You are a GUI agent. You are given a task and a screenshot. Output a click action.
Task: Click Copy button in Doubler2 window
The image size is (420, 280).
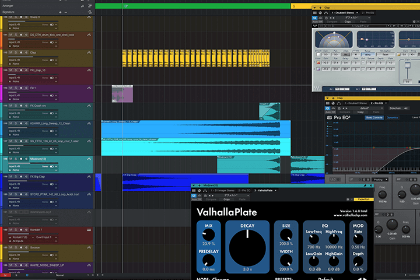click(348, 22)
